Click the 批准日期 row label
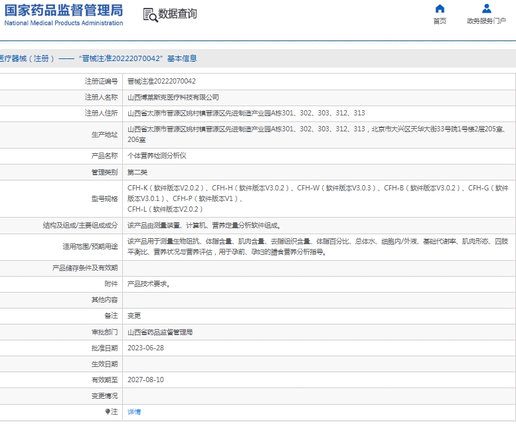This screenshot has height=424, width=516. pos(104,348)
